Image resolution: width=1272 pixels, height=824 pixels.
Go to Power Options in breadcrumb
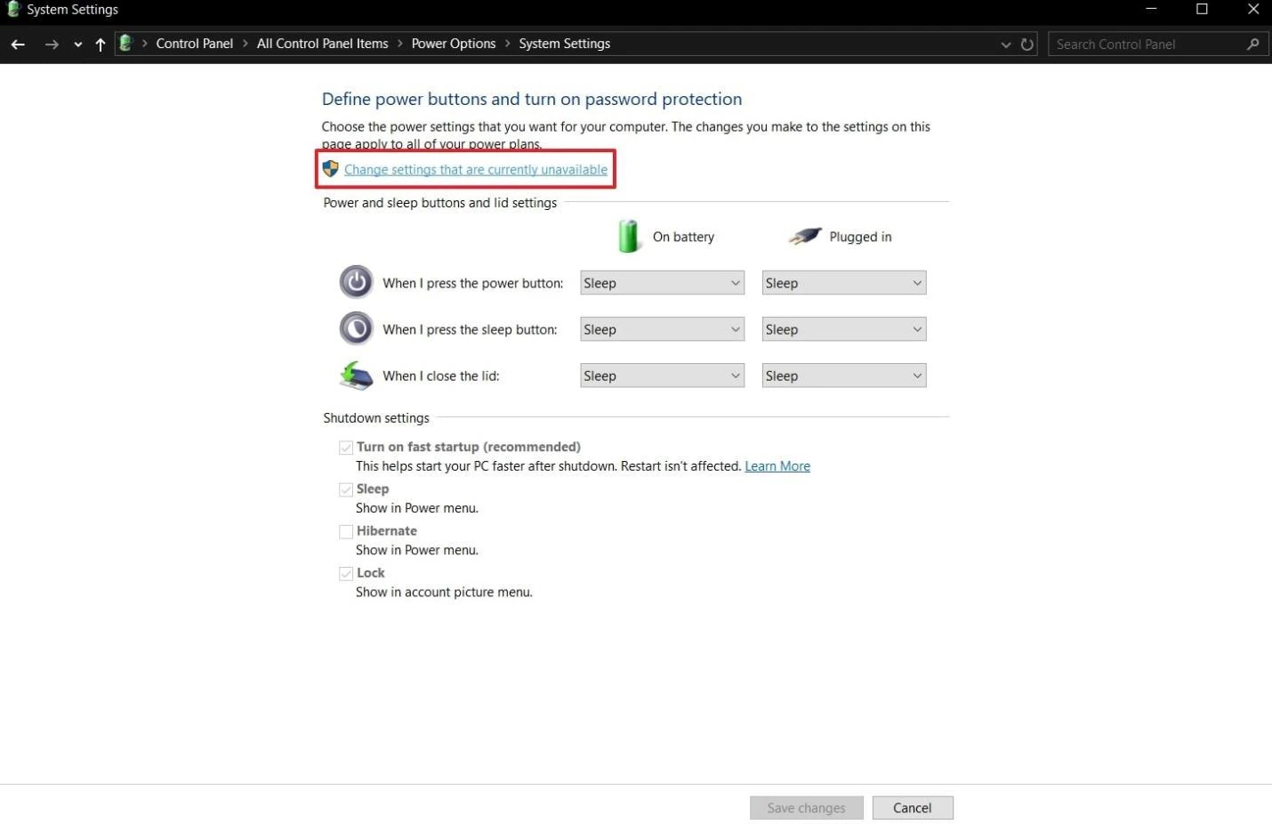(x=453, y=44)
